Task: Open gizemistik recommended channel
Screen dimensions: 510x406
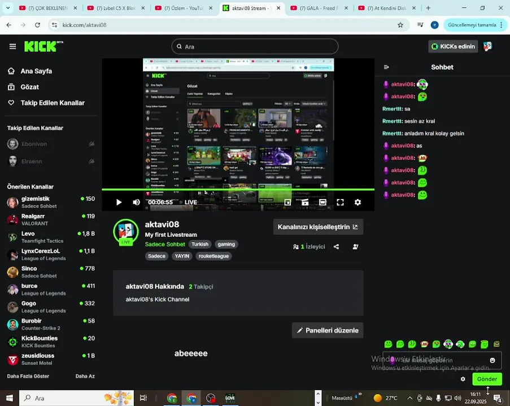Action: (x=51, y=202)
